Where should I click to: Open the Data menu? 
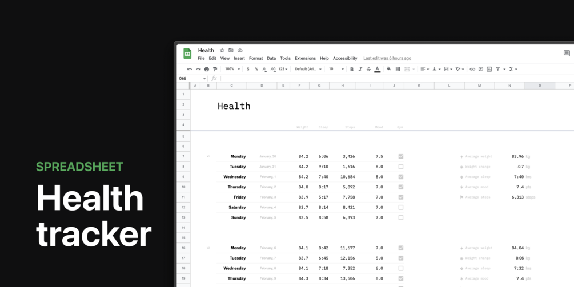tap(271, 59)
